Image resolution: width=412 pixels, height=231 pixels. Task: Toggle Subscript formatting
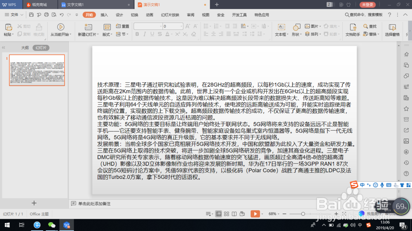(185, 34)
